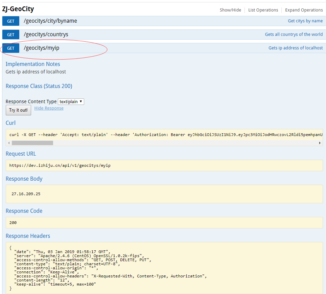Click the "connection": "Keep-Alive" line
The image size is (326, 294).
click(x=47, y=272)
